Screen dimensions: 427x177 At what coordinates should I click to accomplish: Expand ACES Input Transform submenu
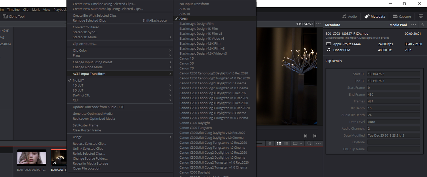(x=120, y=74)
